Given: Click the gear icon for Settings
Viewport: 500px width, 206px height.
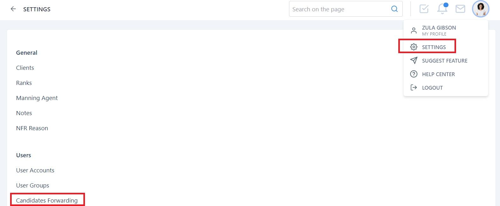Looking at the screenshot, I should click(414, 47).
